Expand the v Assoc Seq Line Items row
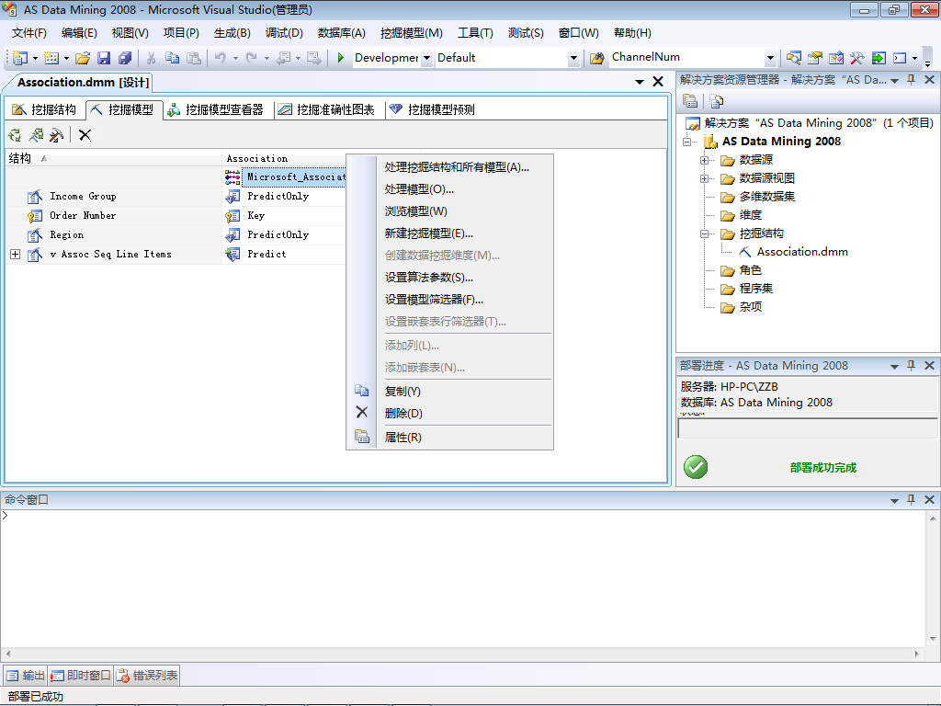Viewport: 941px width, 706px height. pyautogui.click(x=15, y=255)
